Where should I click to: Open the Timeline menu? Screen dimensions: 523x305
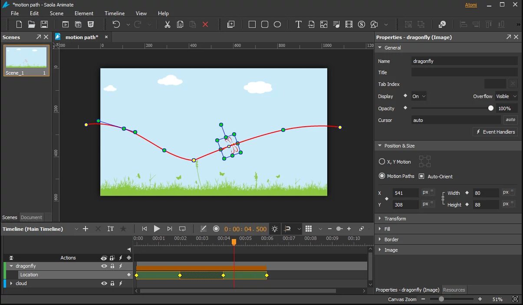pyautogui.click(x=114, y=13)
